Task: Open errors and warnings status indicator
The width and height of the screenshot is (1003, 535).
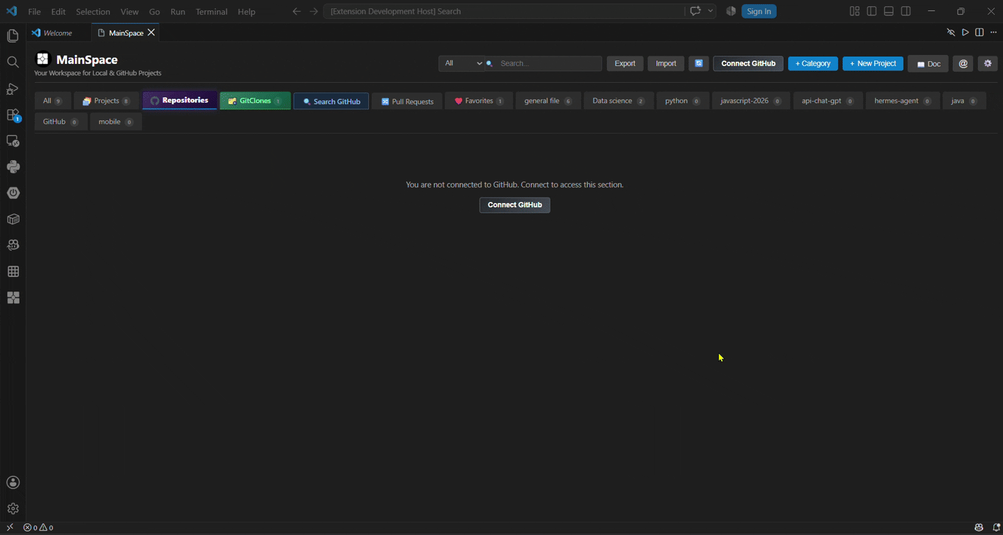Action: (x=38, y=528)
